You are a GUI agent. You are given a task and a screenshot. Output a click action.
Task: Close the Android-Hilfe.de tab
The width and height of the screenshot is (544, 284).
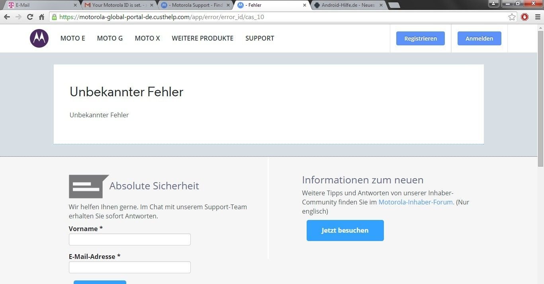tap(381, 5)
